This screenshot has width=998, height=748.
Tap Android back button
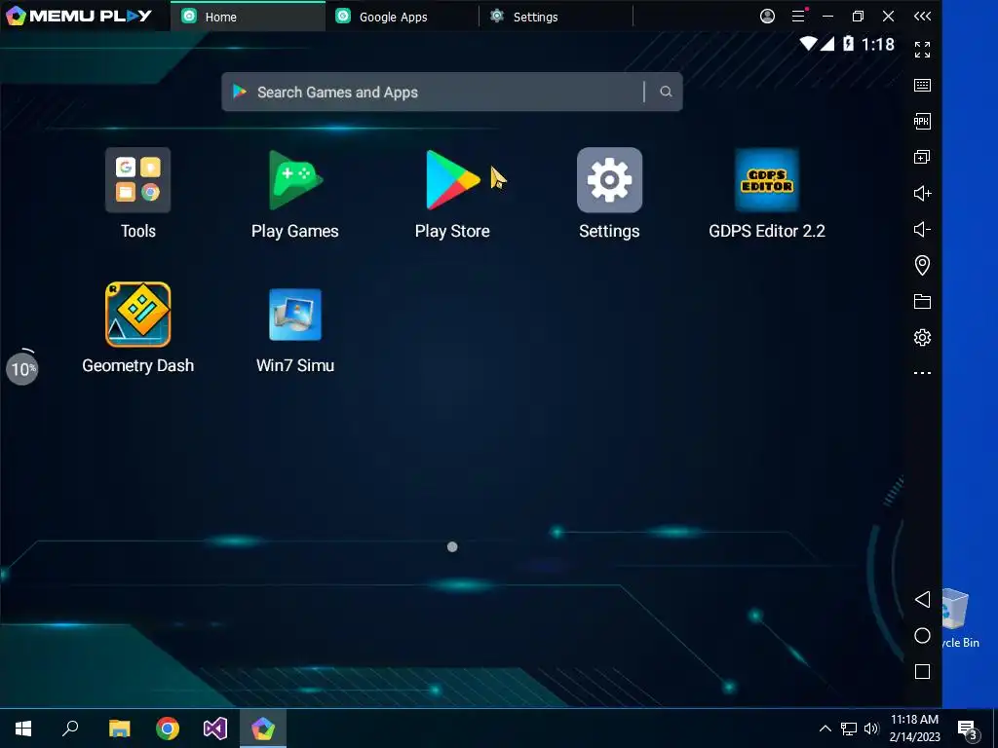[x=922, y=599]
